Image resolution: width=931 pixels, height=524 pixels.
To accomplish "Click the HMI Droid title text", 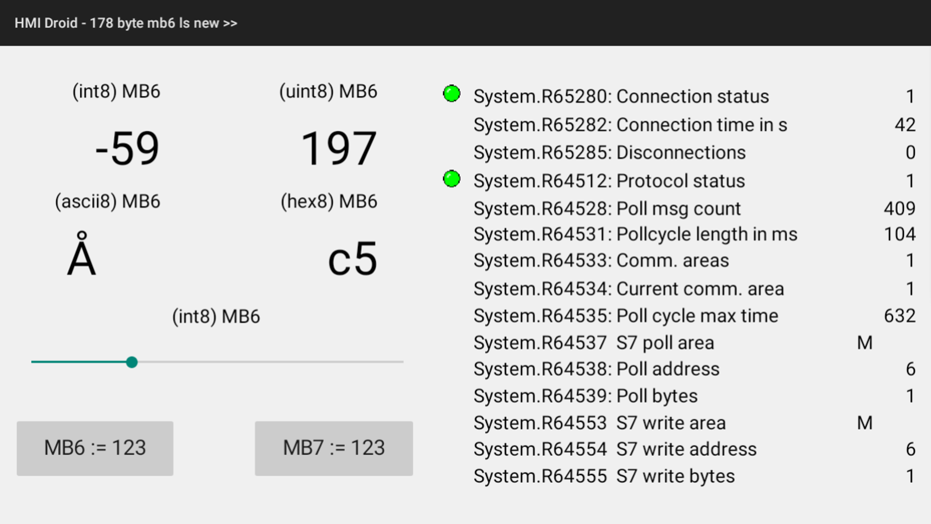I will [126, 23].
